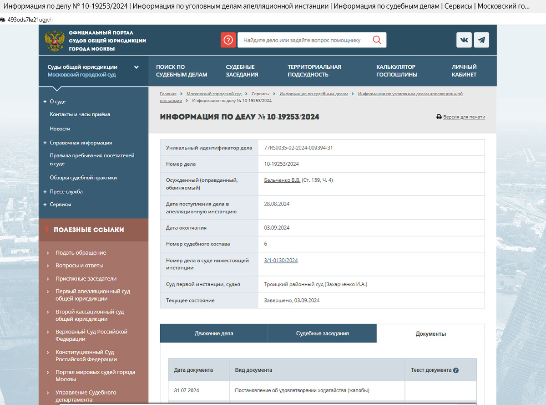The height and width of the screenshot is (405, 546).
Task: Click Постановление об удовлетворении ходатайства document row
Action: tap(302, 391)
